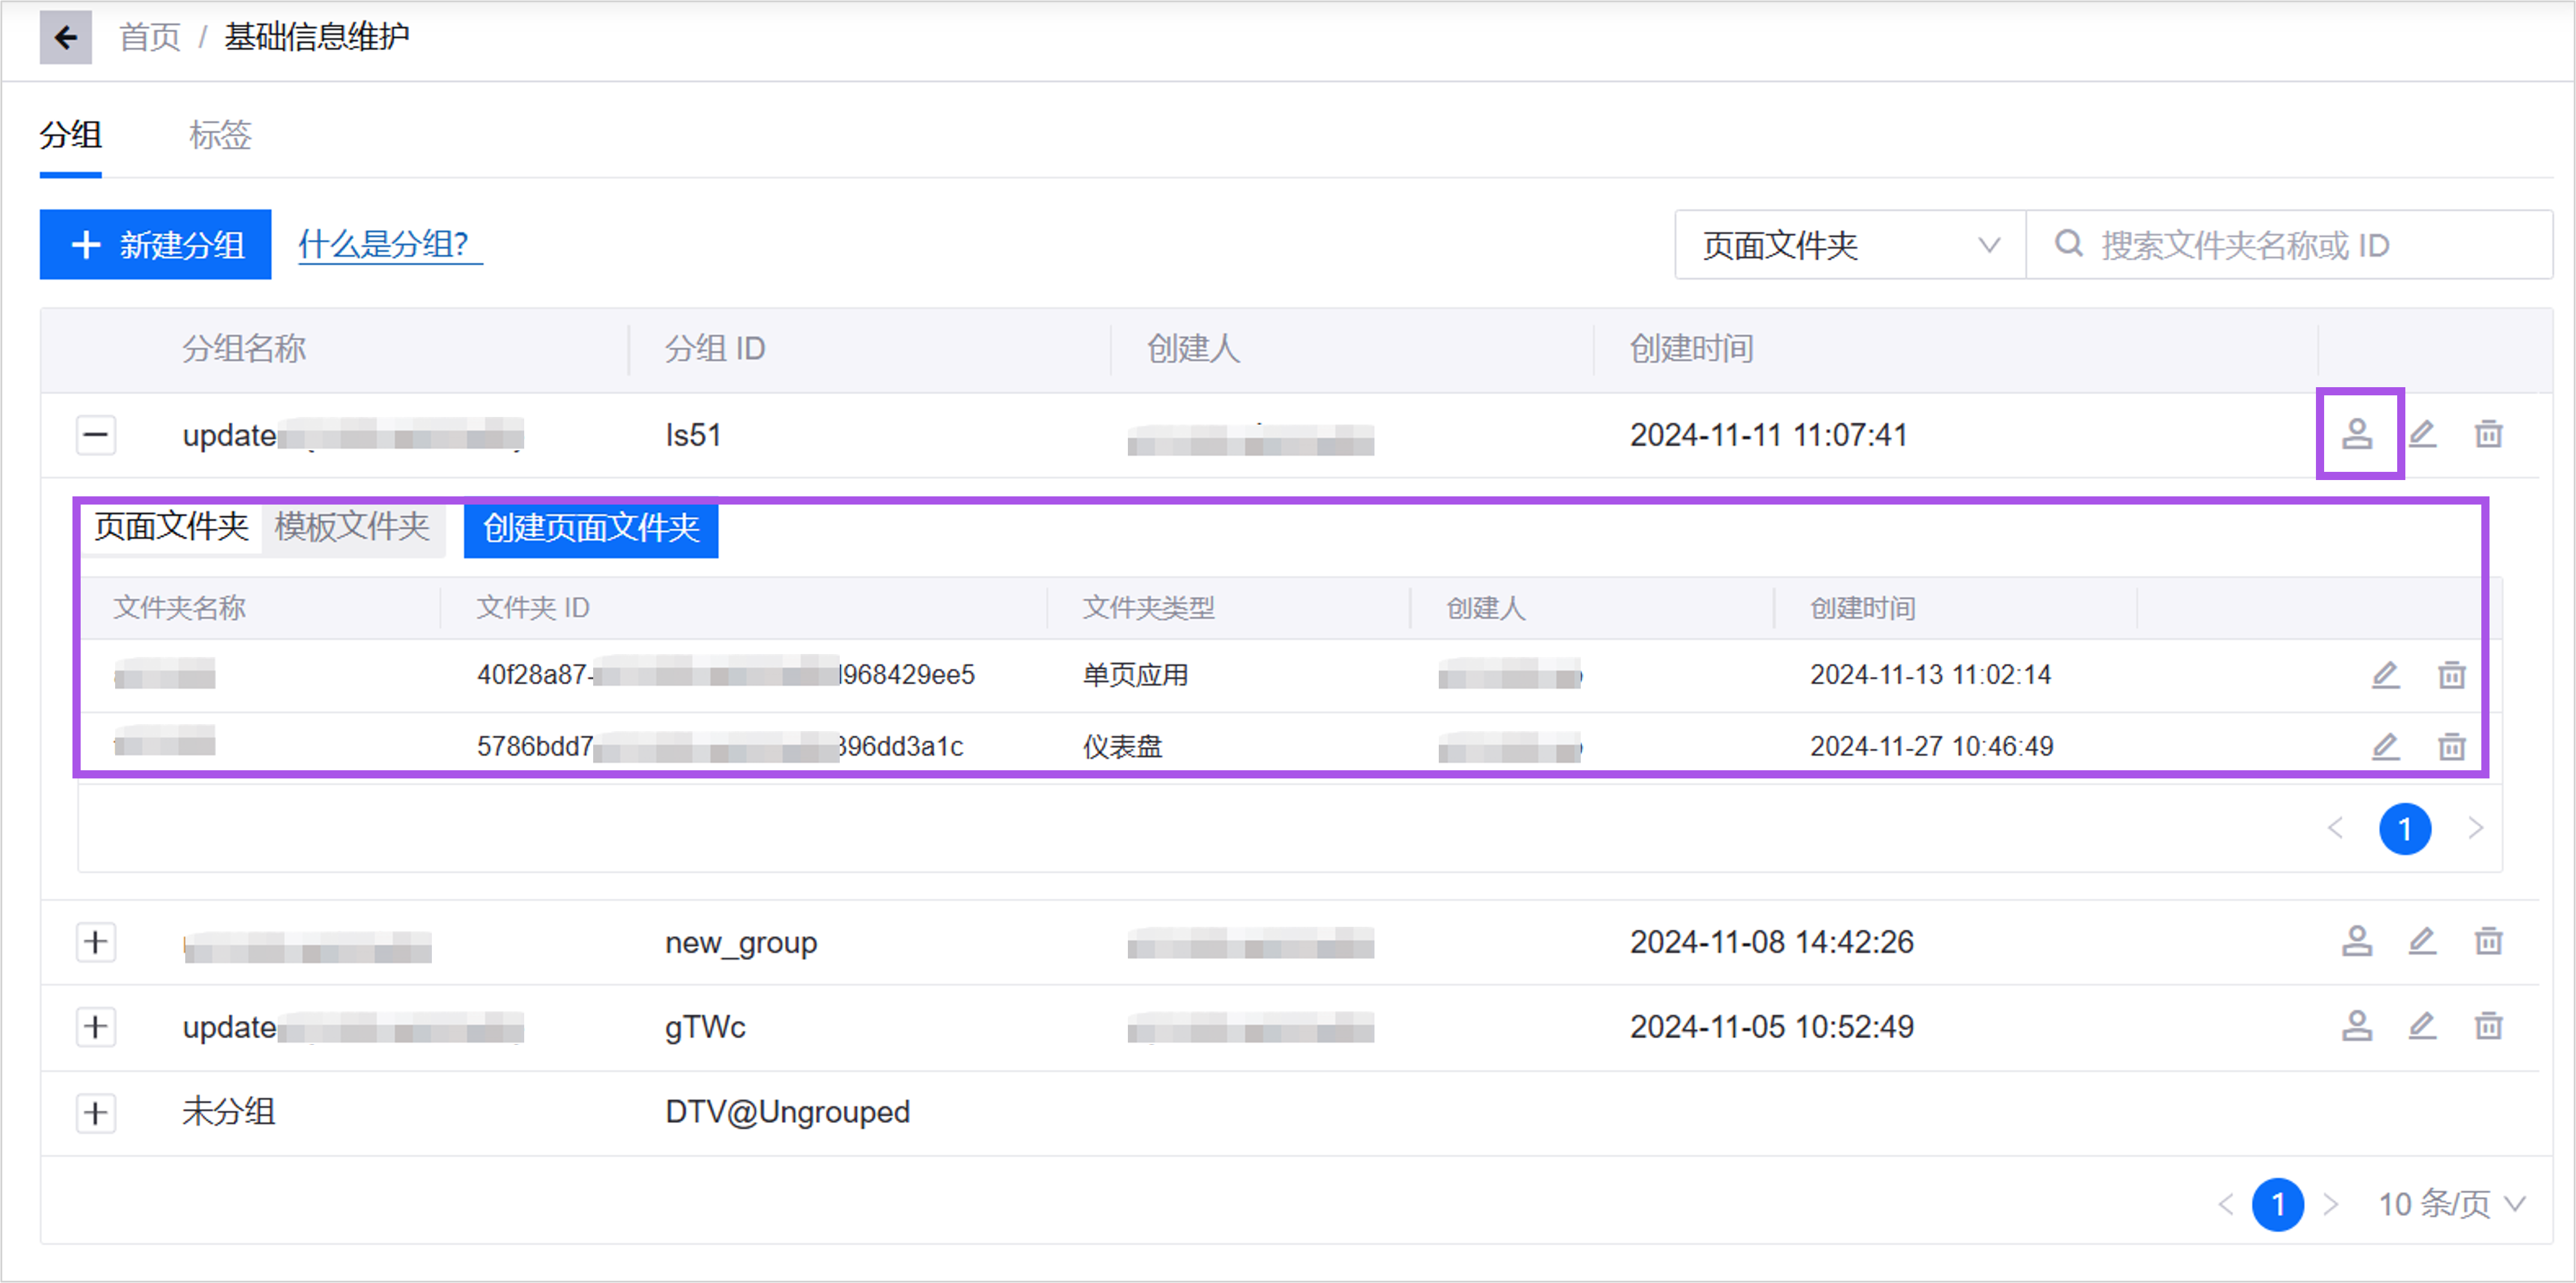The image size is (2576, 1283).
Task: Click the back arrow button
Action: pos(65,38)
